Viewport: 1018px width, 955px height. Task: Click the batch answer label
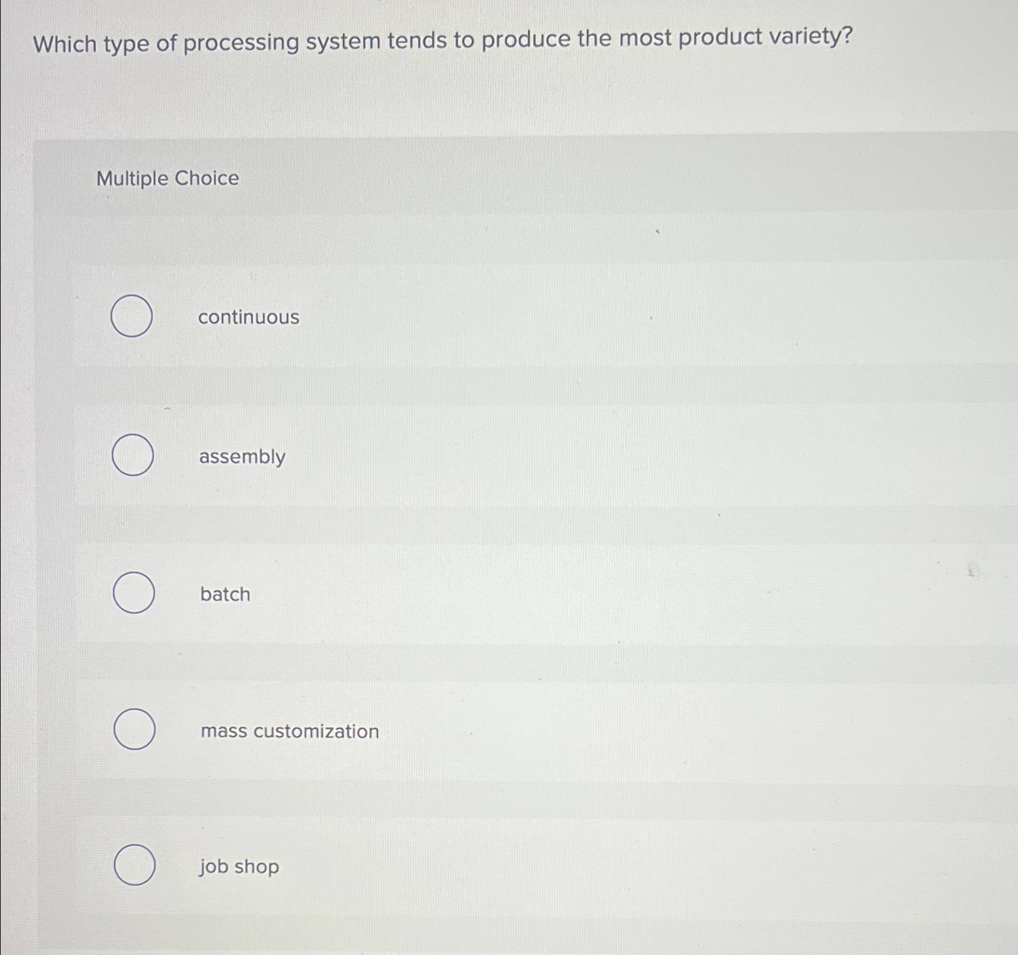click(x=225, y=594)
